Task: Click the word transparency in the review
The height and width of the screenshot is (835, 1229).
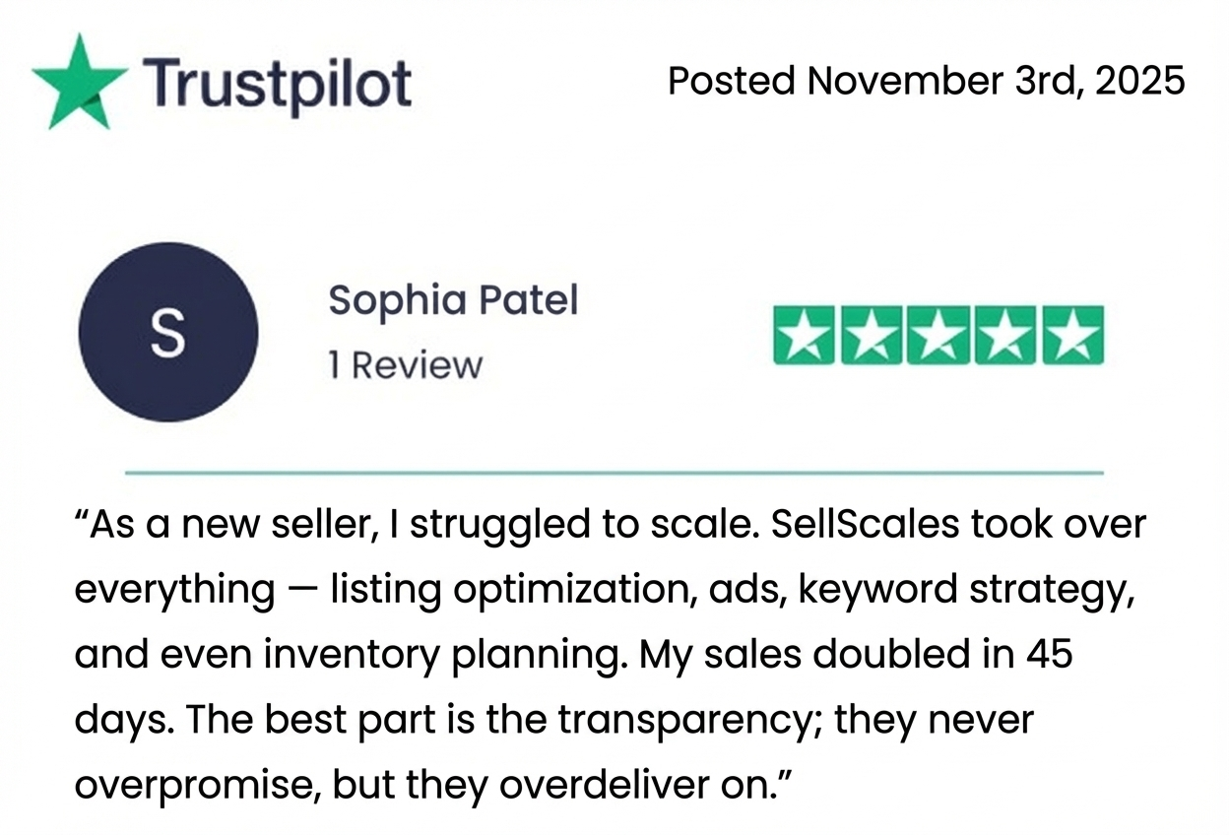Action: coord(689,720)
